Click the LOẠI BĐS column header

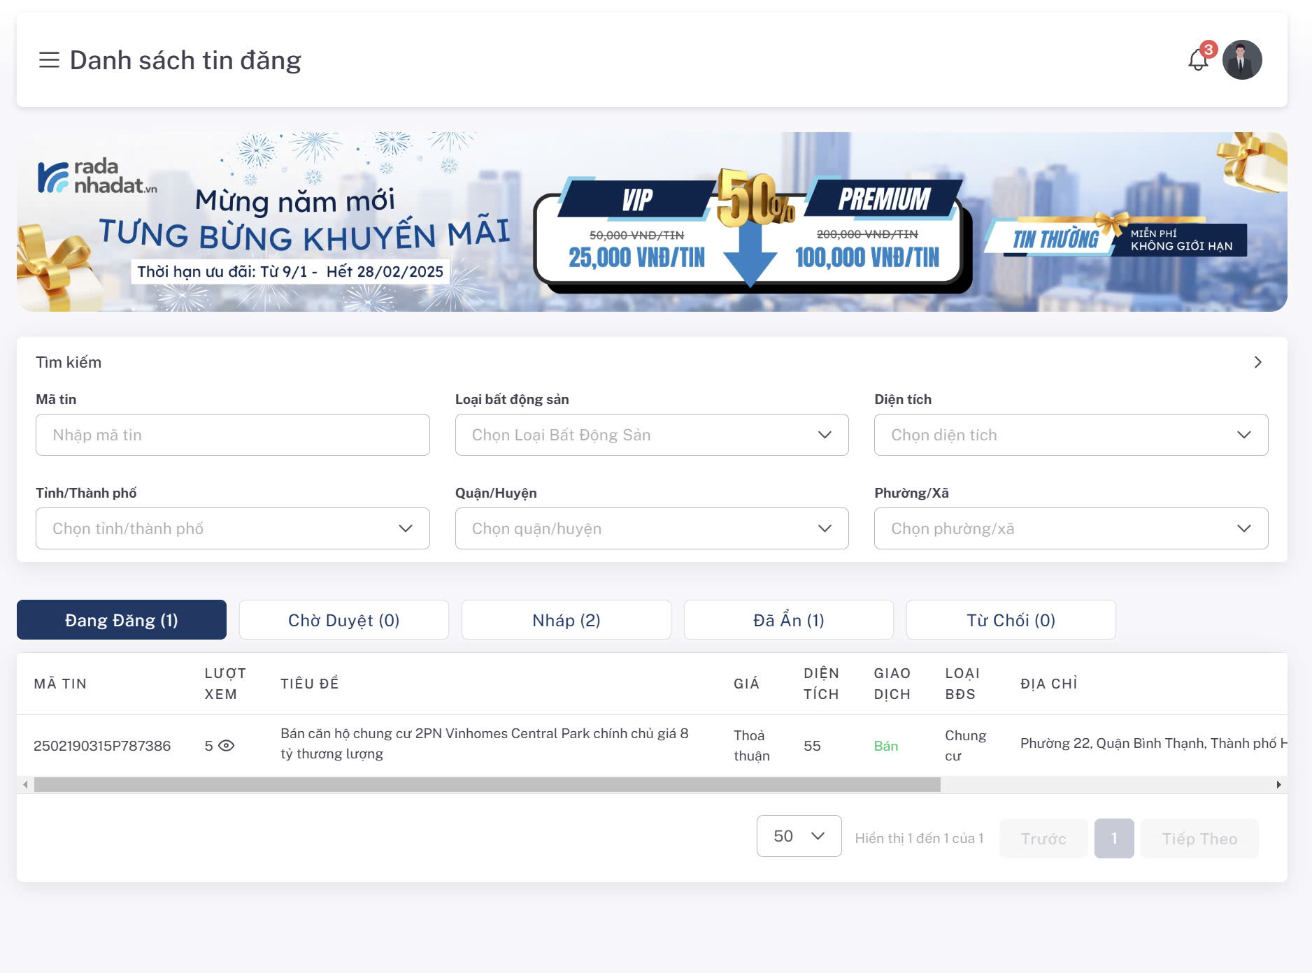[962, 684]
